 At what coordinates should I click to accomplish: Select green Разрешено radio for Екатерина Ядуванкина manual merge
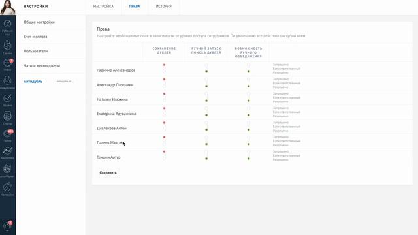(x=248, y=115)
